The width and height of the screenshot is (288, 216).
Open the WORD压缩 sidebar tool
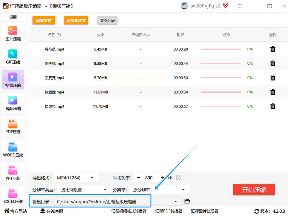(x=13, y=149)
